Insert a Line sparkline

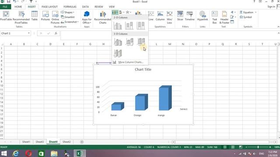pyautogui.click(x=151, y=16)
